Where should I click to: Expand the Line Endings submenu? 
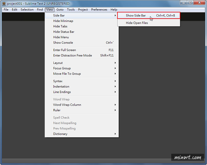(x=81, y=92)
